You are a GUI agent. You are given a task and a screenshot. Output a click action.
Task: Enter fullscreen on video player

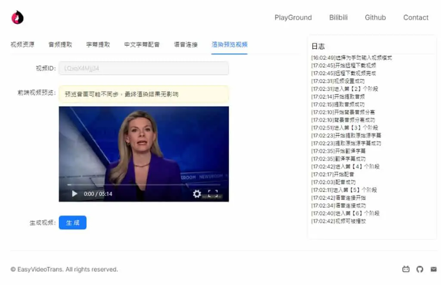(x=213, y=193)
